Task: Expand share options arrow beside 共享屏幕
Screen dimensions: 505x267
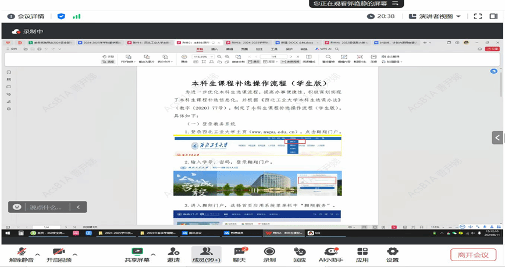Action: pyautogui.click(x=152, y=254)
